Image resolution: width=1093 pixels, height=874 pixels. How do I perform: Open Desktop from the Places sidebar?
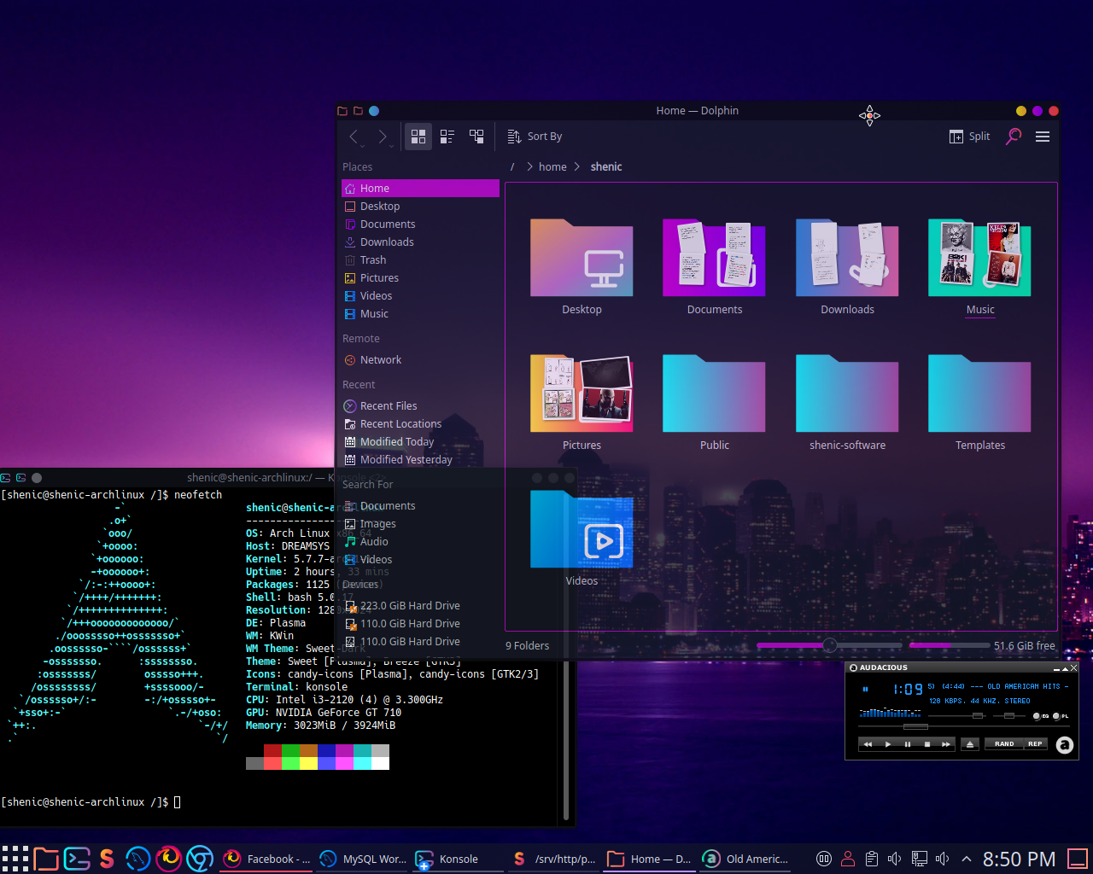pos(420,207)
